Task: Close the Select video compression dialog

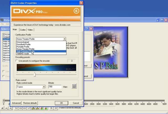Action: (91, 29)
